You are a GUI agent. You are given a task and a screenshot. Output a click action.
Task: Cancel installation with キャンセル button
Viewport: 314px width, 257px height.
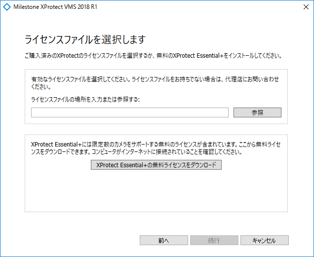[265, 240]
